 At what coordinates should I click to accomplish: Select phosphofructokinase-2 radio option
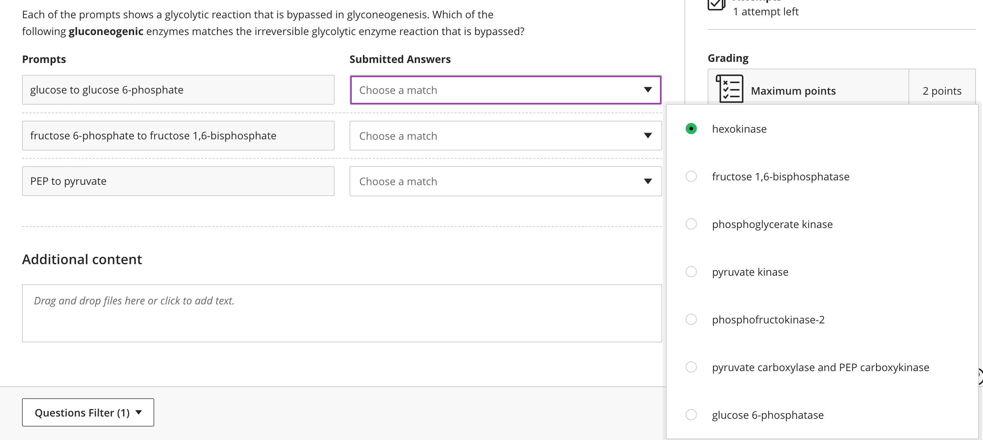tap(691, 319)
